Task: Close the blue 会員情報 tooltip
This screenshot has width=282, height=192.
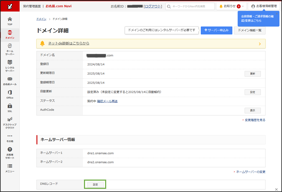Action: click(277, 14)
